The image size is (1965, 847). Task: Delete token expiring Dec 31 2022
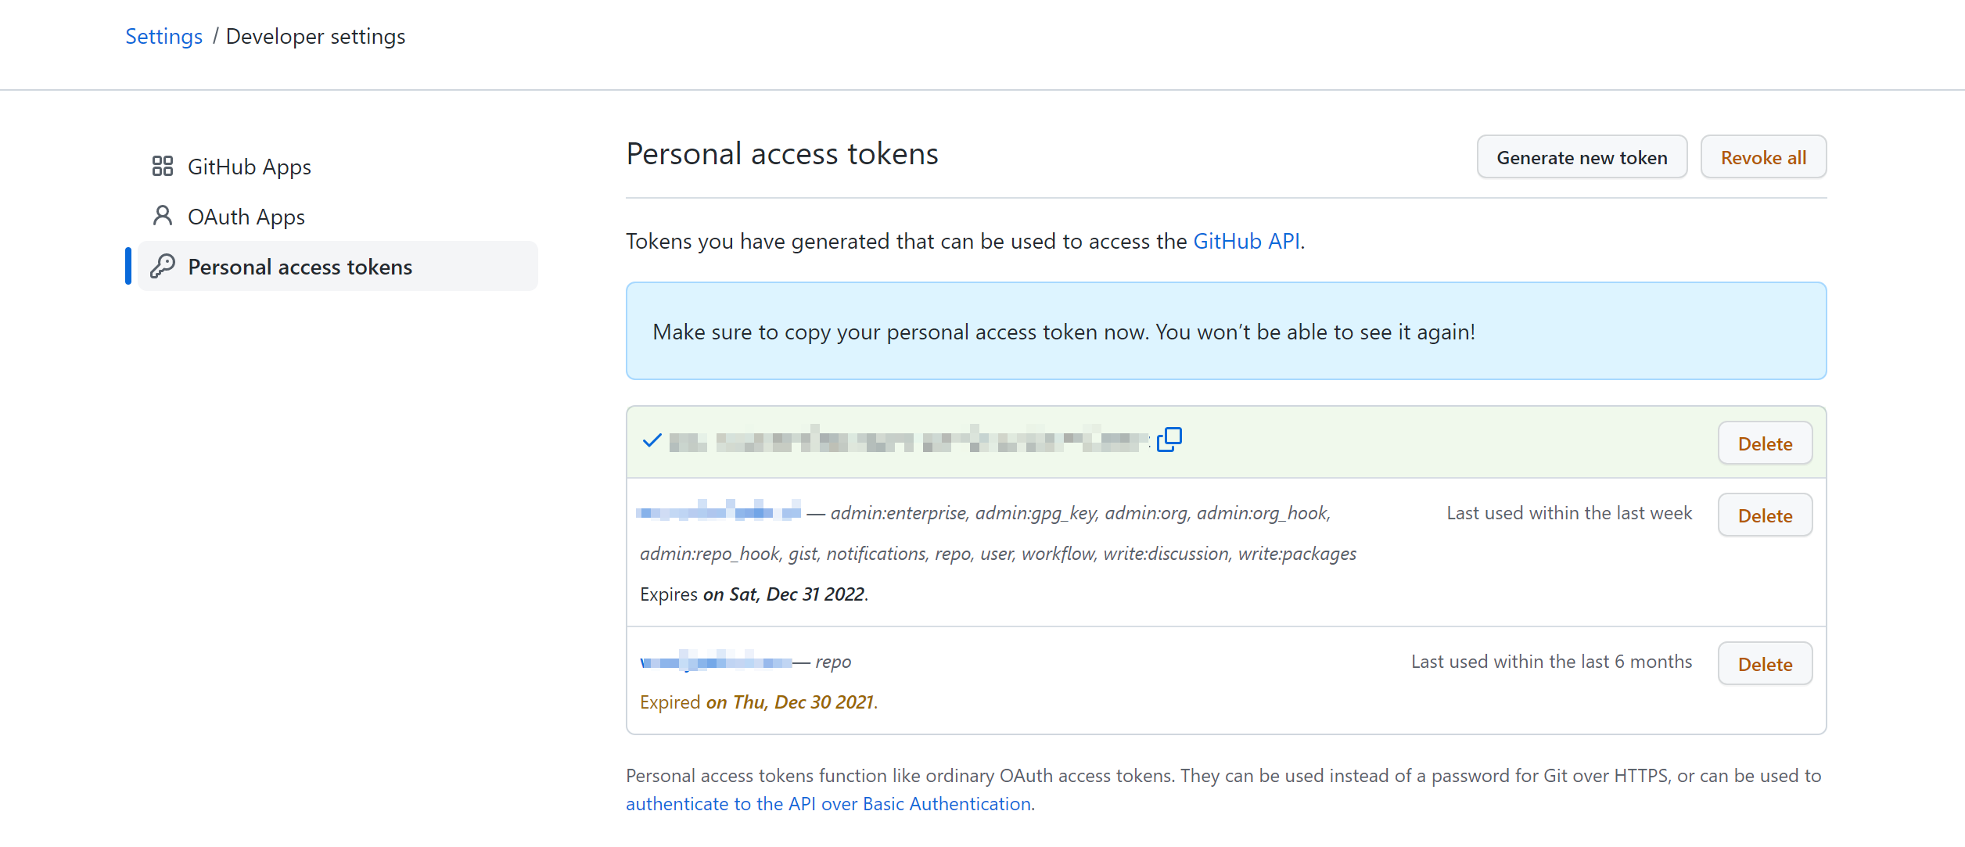click(1765, 515)
